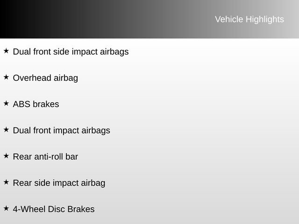
Task: Click the Overhead airbag line
Action: click(45, 78)
